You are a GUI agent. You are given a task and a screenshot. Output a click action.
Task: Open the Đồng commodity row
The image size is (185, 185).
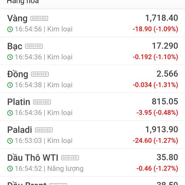pos(92,79)
